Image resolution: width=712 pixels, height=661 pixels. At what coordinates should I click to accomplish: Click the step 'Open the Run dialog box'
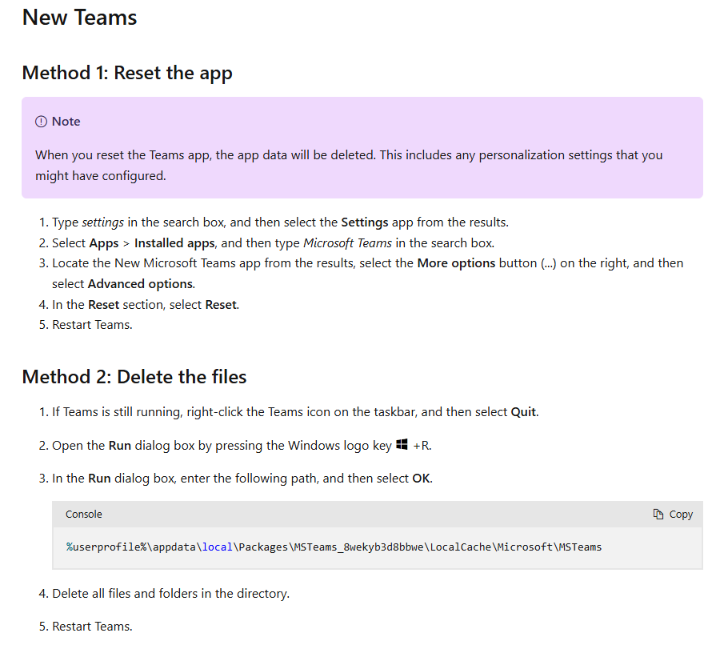[242, 445]
